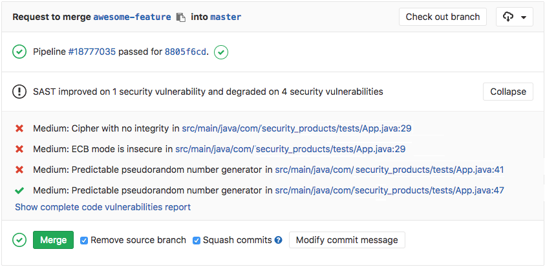Screen dimensions: 545x267
Task: Open App.java:41 file link
Action: 389,170
